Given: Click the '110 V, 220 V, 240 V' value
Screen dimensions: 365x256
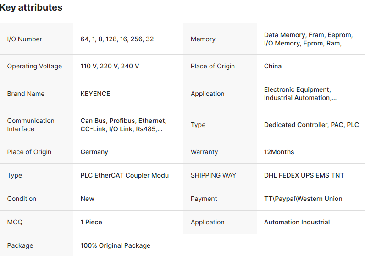Looking at the screenshot, I should click(110, 66).
